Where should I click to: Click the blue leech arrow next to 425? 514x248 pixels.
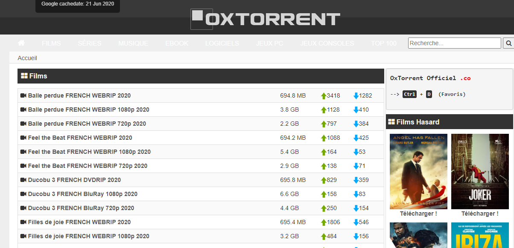pos(356,138)
